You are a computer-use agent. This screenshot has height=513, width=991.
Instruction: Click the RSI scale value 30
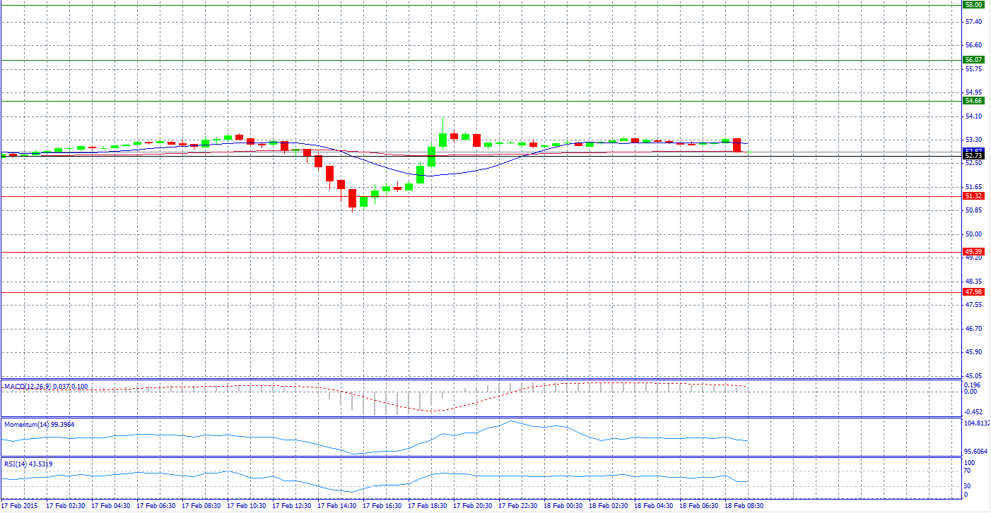click(x=968, y=486)
